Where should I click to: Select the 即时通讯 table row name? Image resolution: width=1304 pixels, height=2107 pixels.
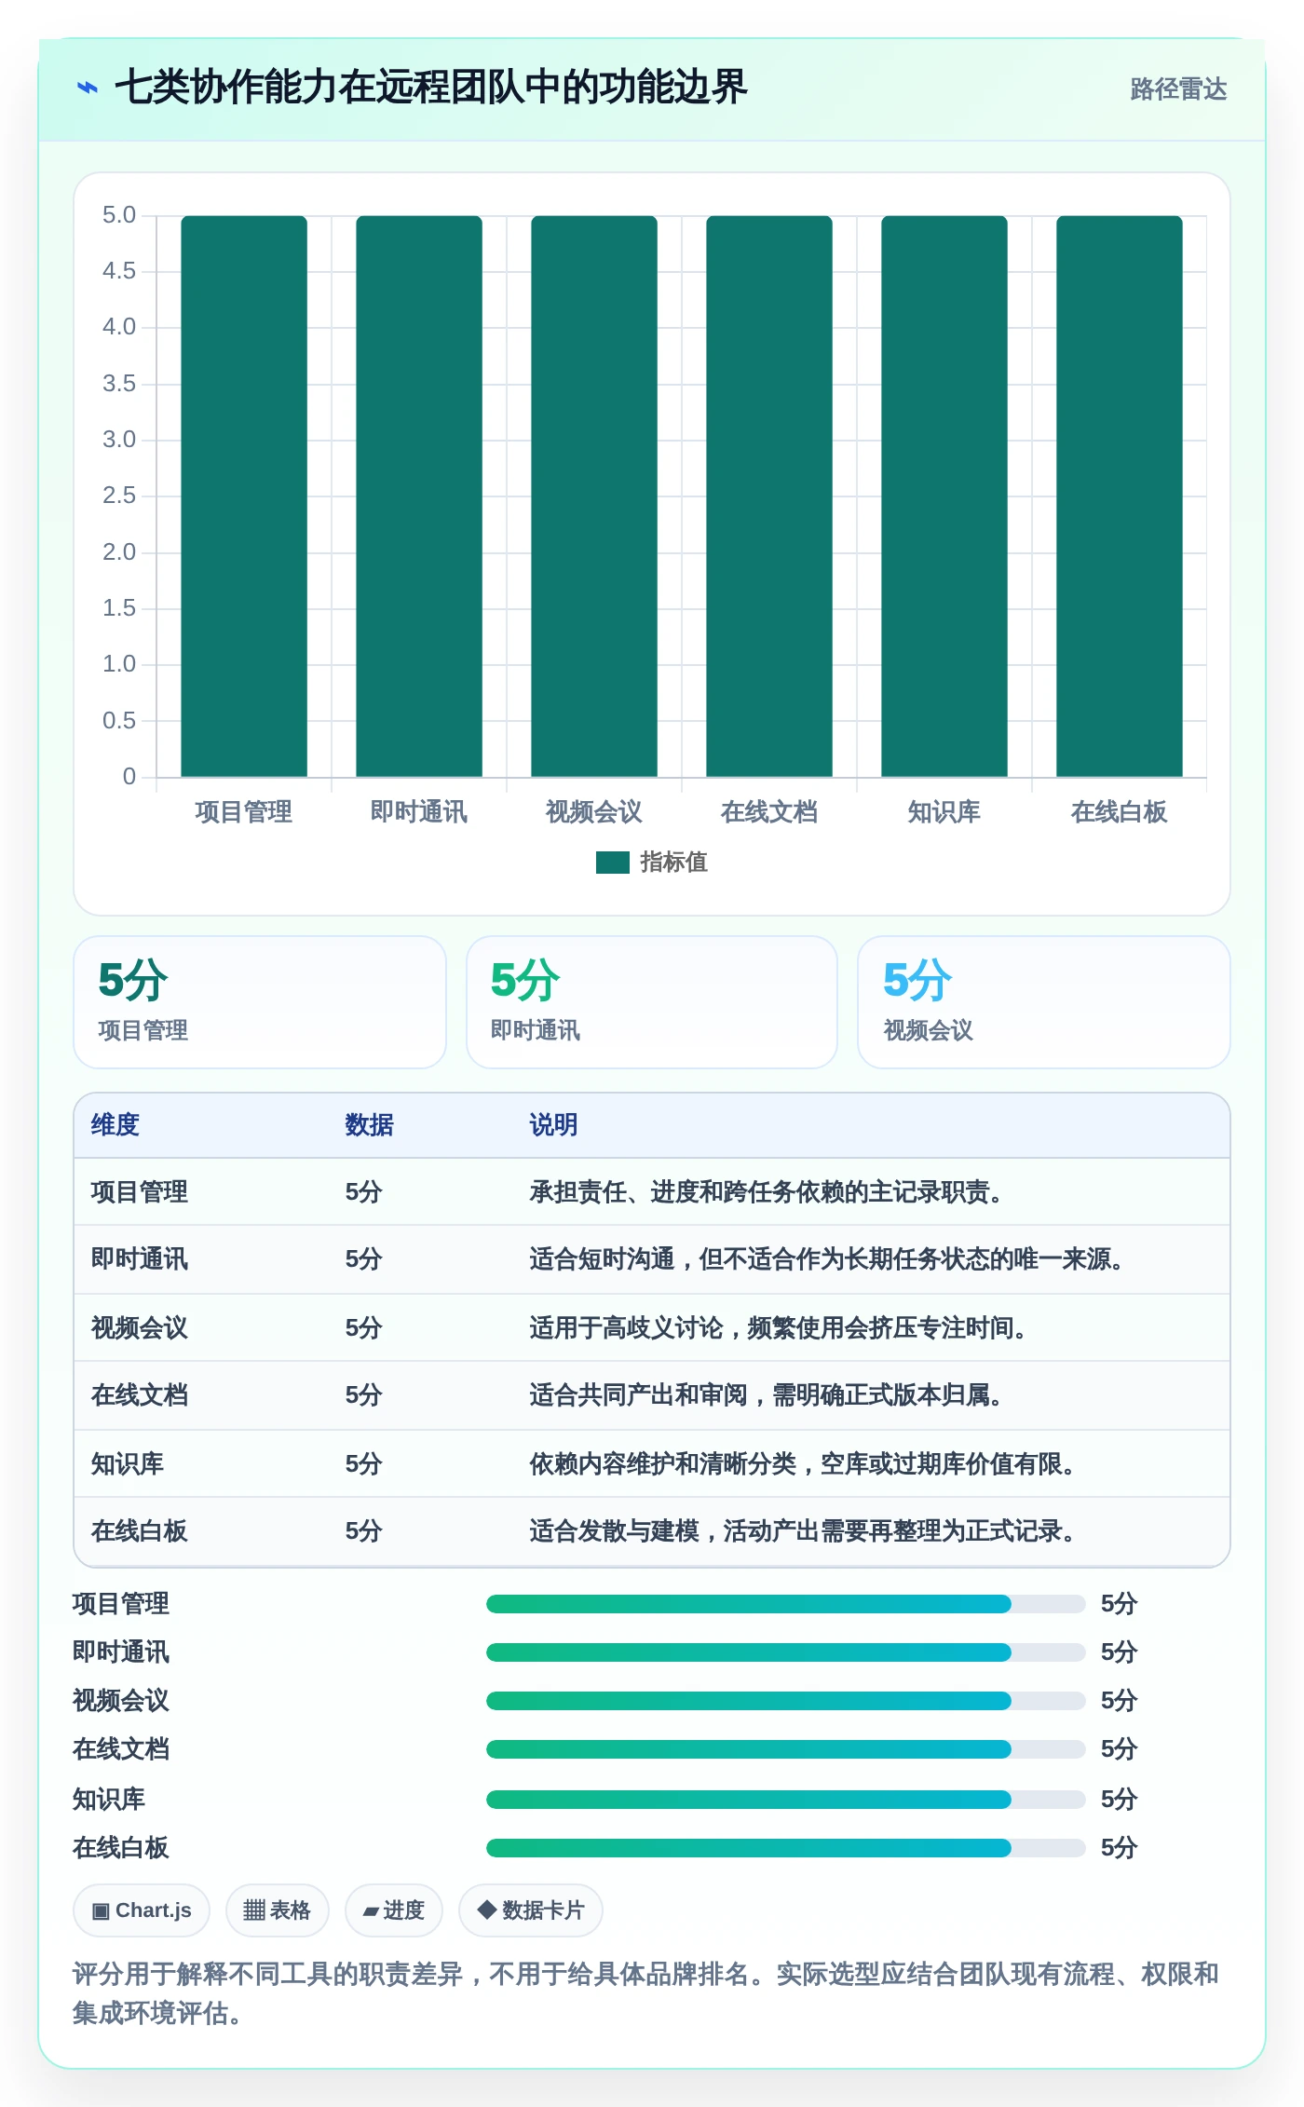point(140,1259)
